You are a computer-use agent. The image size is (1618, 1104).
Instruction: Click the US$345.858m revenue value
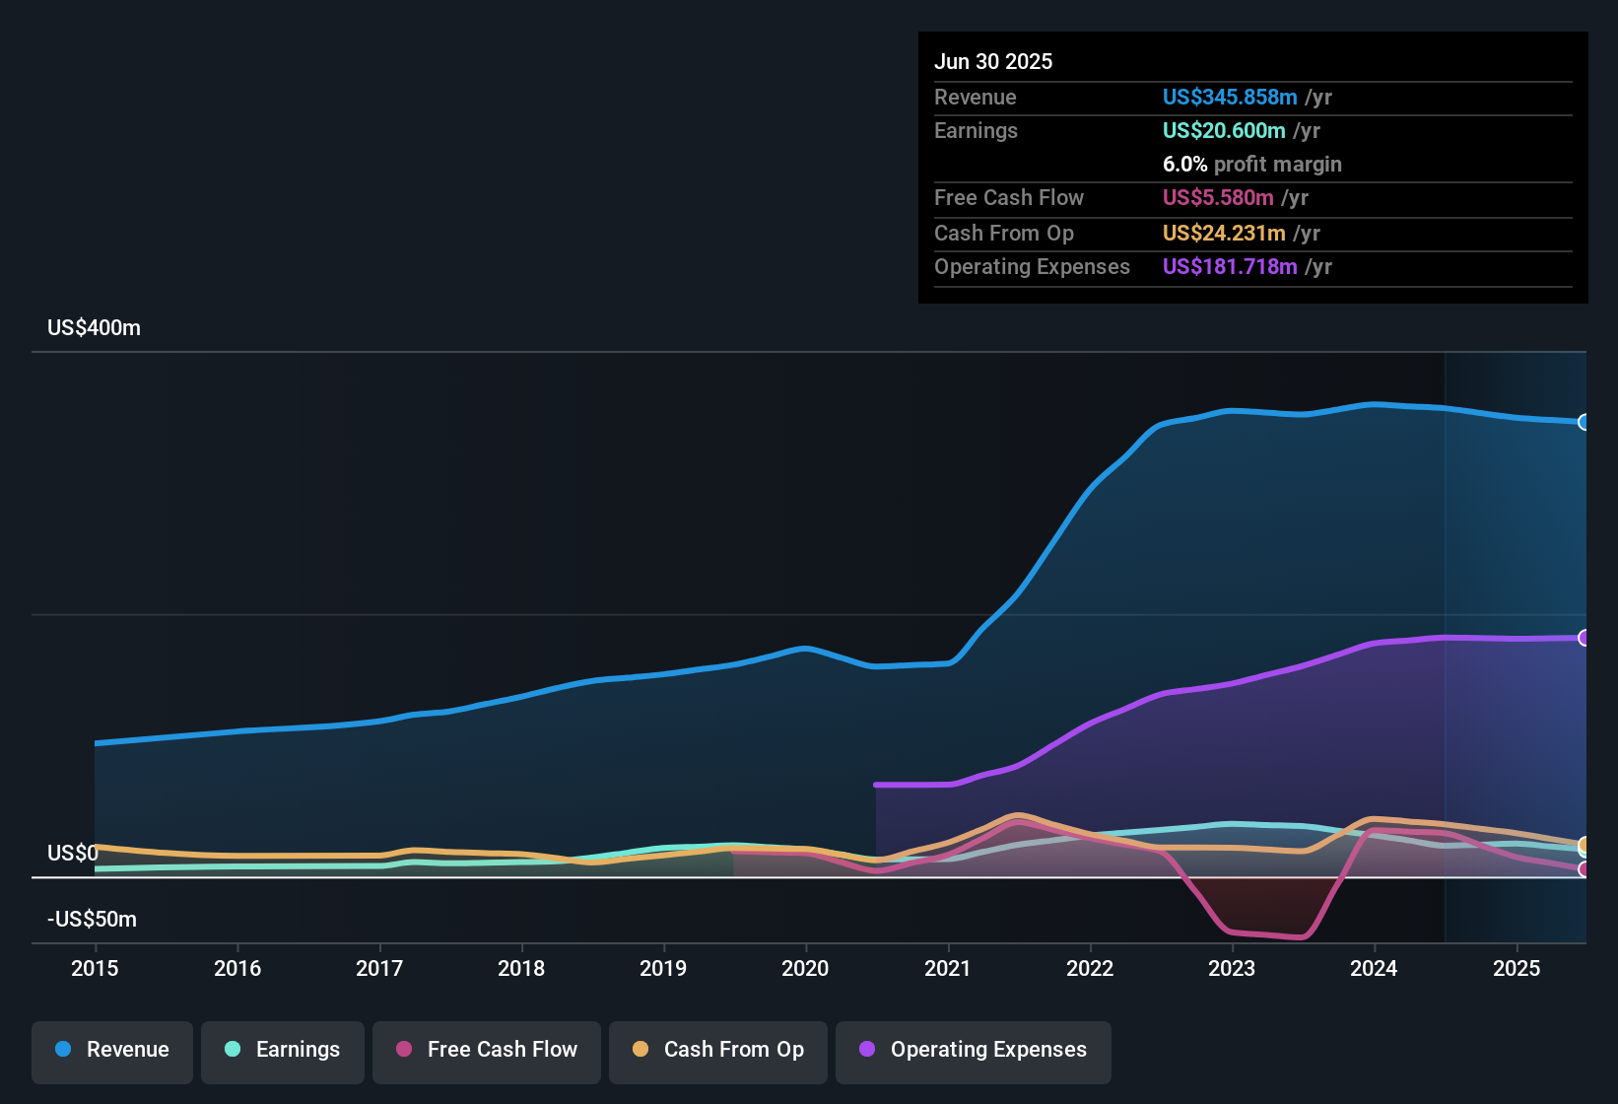tap(1230, 97)
